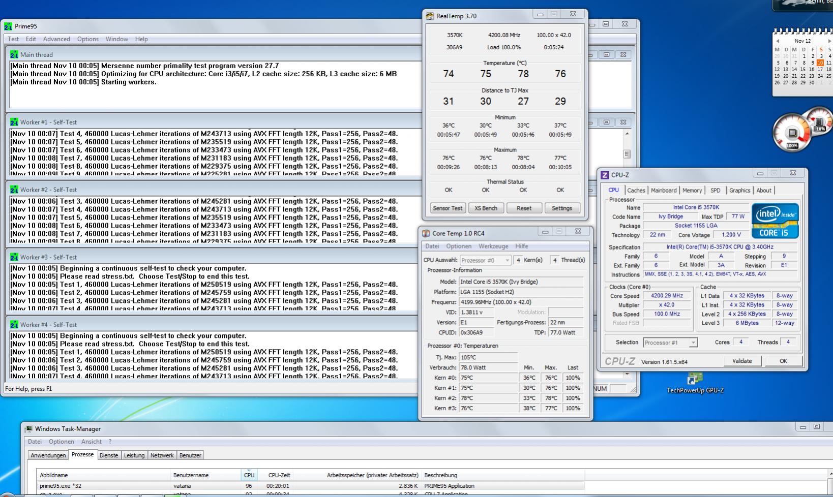
Task: Click the Worker #3 window icon
Action: pos(14,258)
